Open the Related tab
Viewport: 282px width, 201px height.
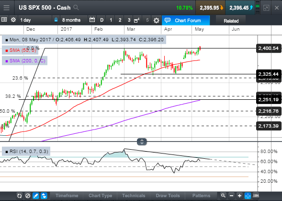(231, 21)
